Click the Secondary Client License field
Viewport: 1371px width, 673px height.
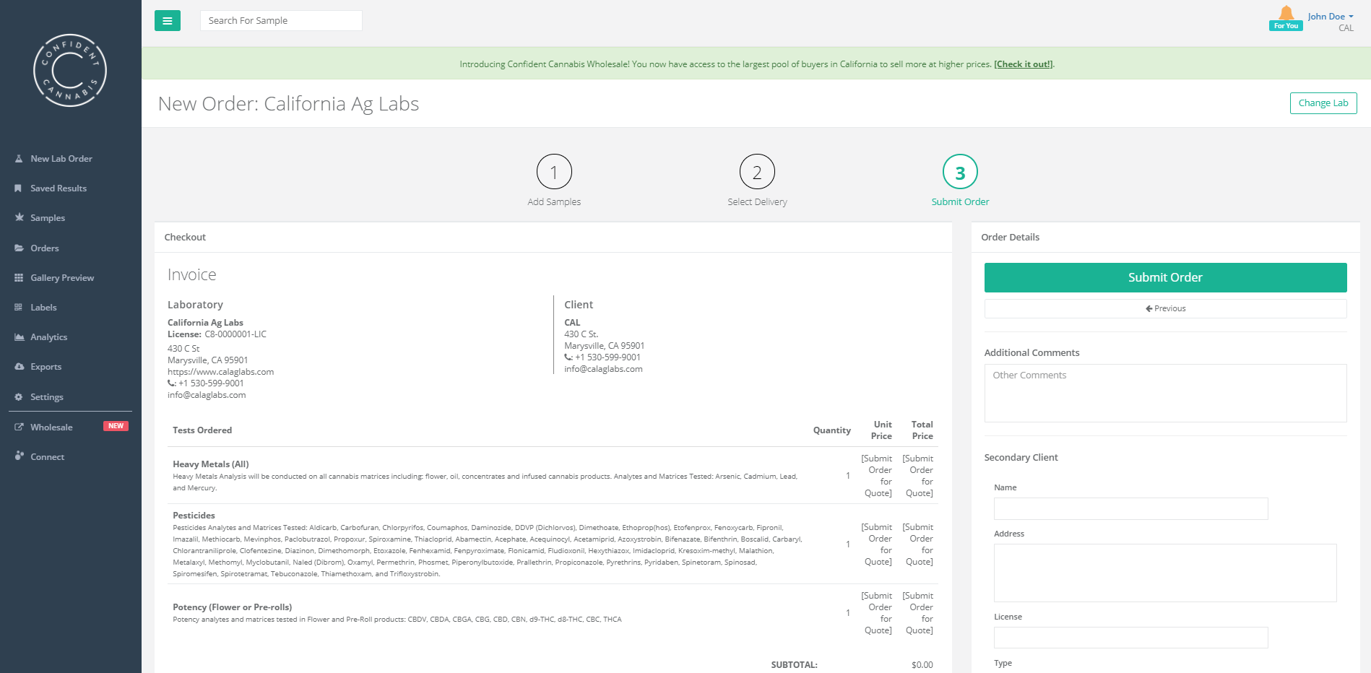(1130, 638)
